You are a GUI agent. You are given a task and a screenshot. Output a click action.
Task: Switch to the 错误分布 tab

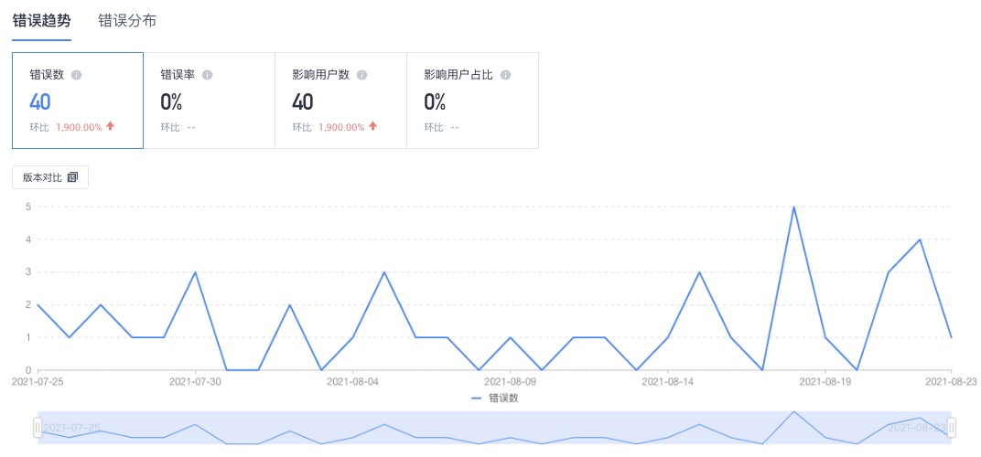click(x=127, y=21)
